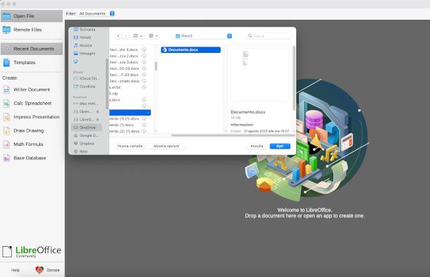Go forward in the file dialog
Viewport: 430px width, 277px height.
(125, 36)
